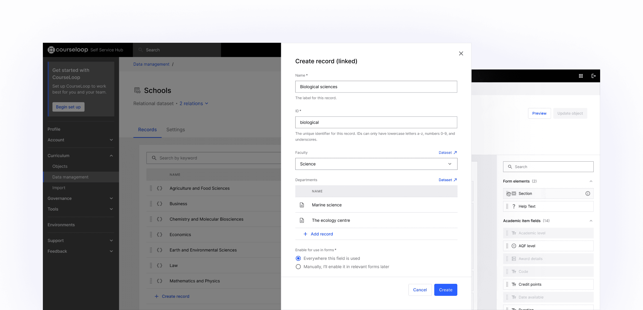Click the info icon on Section element
This screenshot has height=310, width=643.
click(x=588, y=193)
